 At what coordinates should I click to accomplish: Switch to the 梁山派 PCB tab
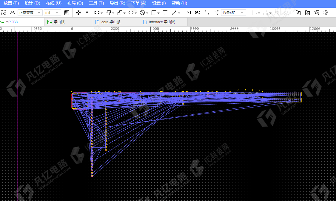68,22
